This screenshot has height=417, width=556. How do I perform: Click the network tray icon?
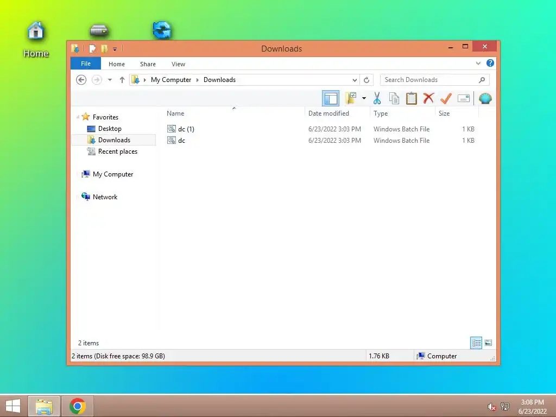(504, 406)
